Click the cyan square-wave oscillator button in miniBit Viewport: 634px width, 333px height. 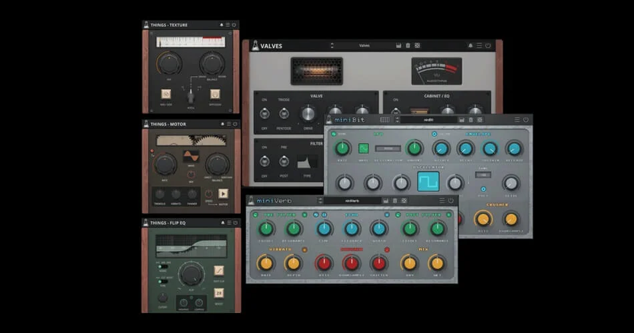(x=428, y=181)
